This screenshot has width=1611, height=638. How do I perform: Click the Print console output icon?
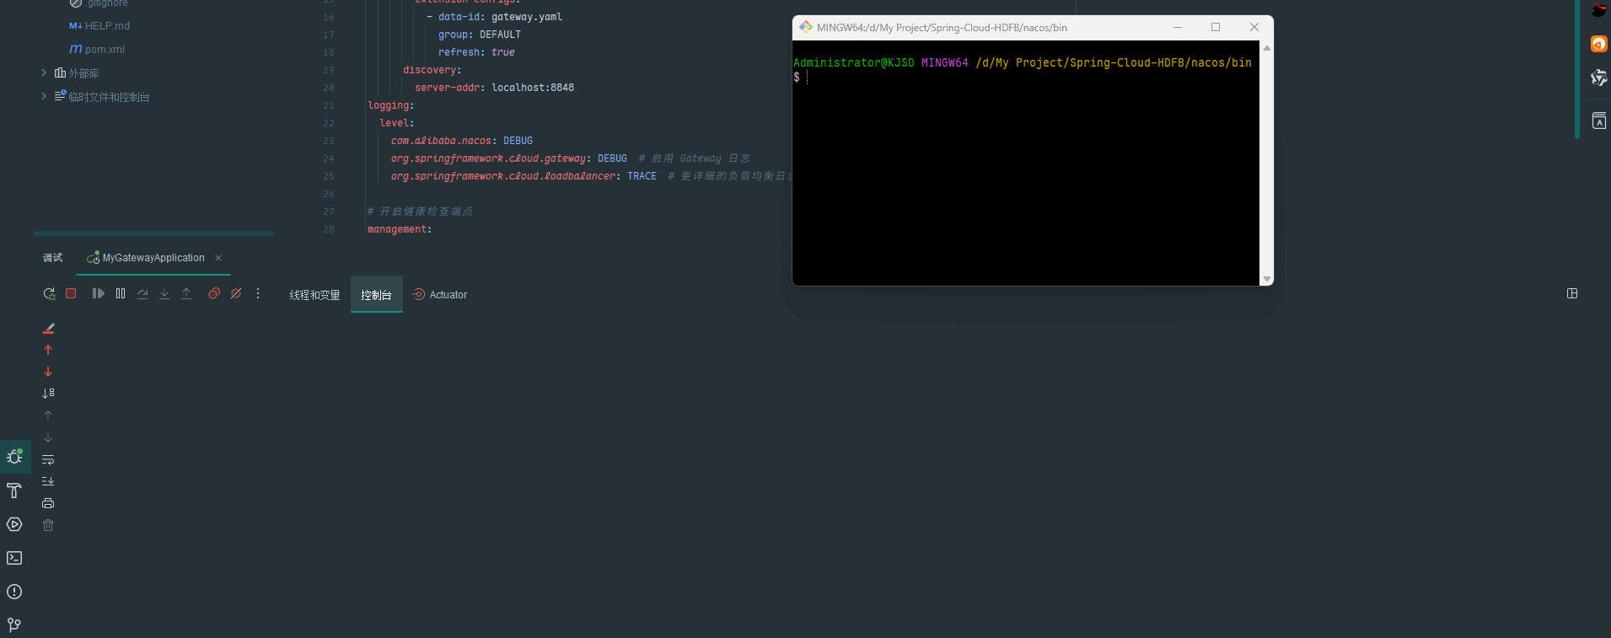point(48,503)
